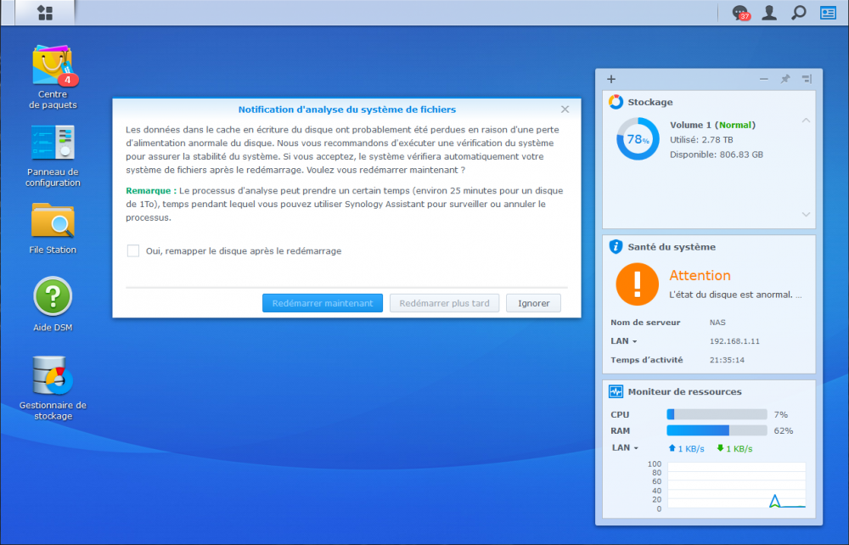Click the green 'Remarque :' label
Screen dimensions: 849x545
tap(151, 190)
